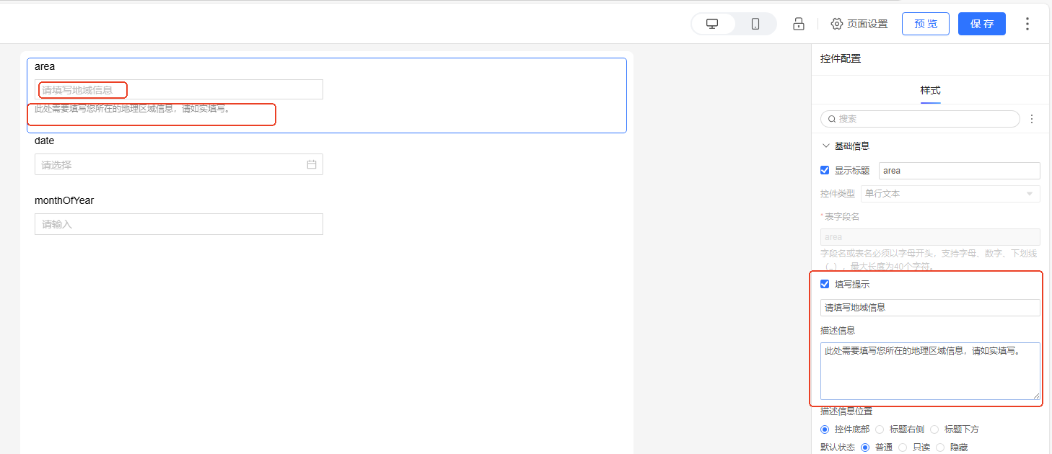Click the lock icon in toolbar

[799, 24]
